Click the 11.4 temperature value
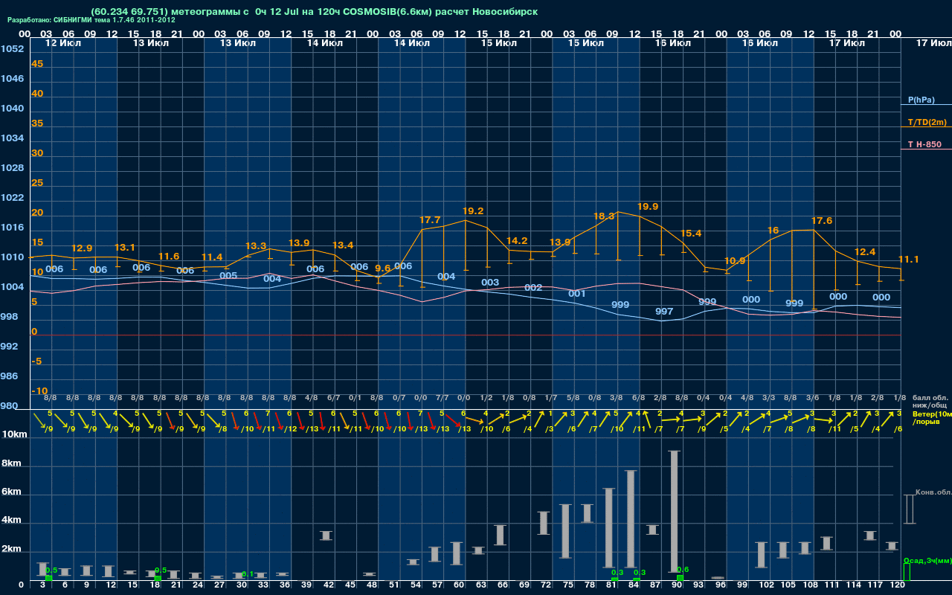This screenshot has height=595, width=952. coord(212,257)
